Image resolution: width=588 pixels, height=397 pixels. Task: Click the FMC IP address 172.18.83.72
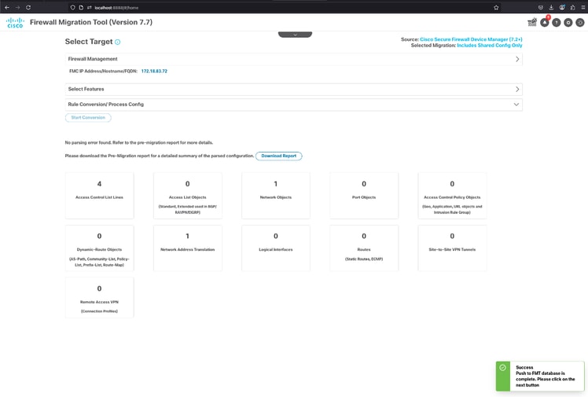[x=154, y=72]
